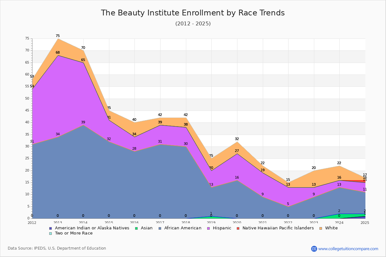The height and width of the screenshot is (257, 386).
Task: Click the 39 African American label at 2014
Action: (x=83, y=122)
